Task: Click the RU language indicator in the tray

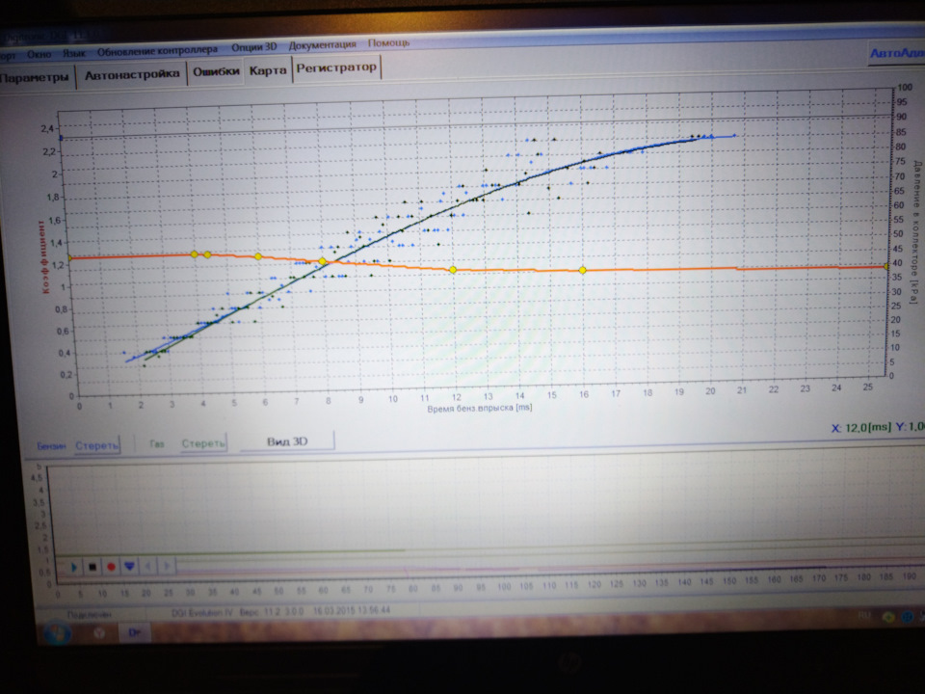Action: (863, 616)
